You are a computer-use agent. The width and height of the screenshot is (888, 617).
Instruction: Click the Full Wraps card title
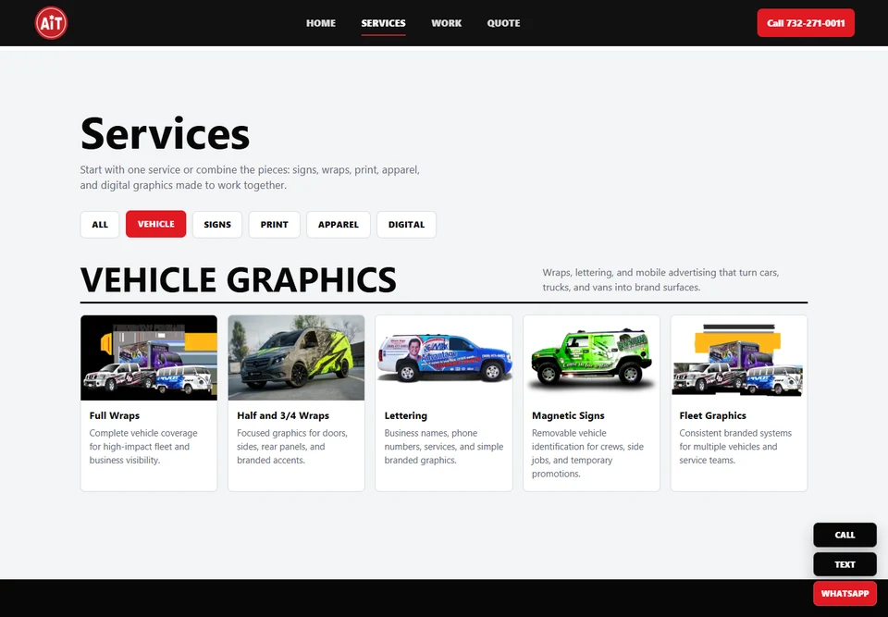tap(115, 415)
